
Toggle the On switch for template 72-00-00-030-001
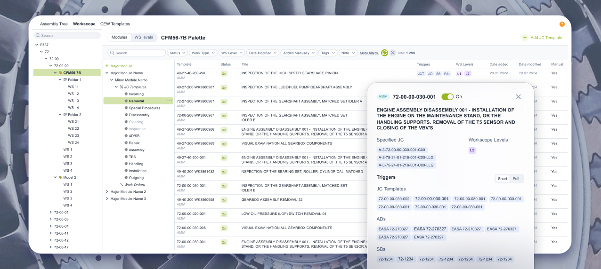(x=447, y=97)
